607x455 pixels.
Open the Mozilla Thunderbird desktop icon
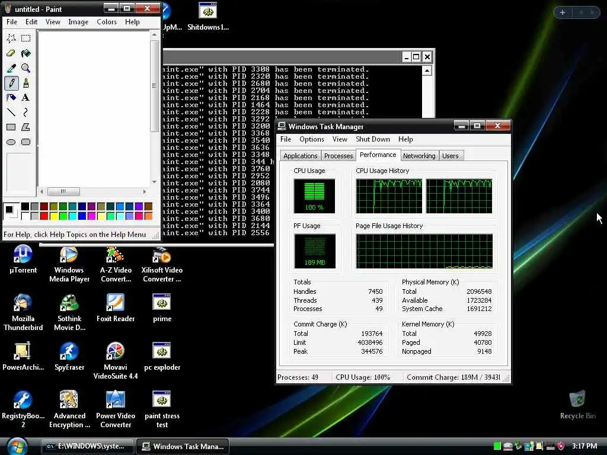point(23,312)
